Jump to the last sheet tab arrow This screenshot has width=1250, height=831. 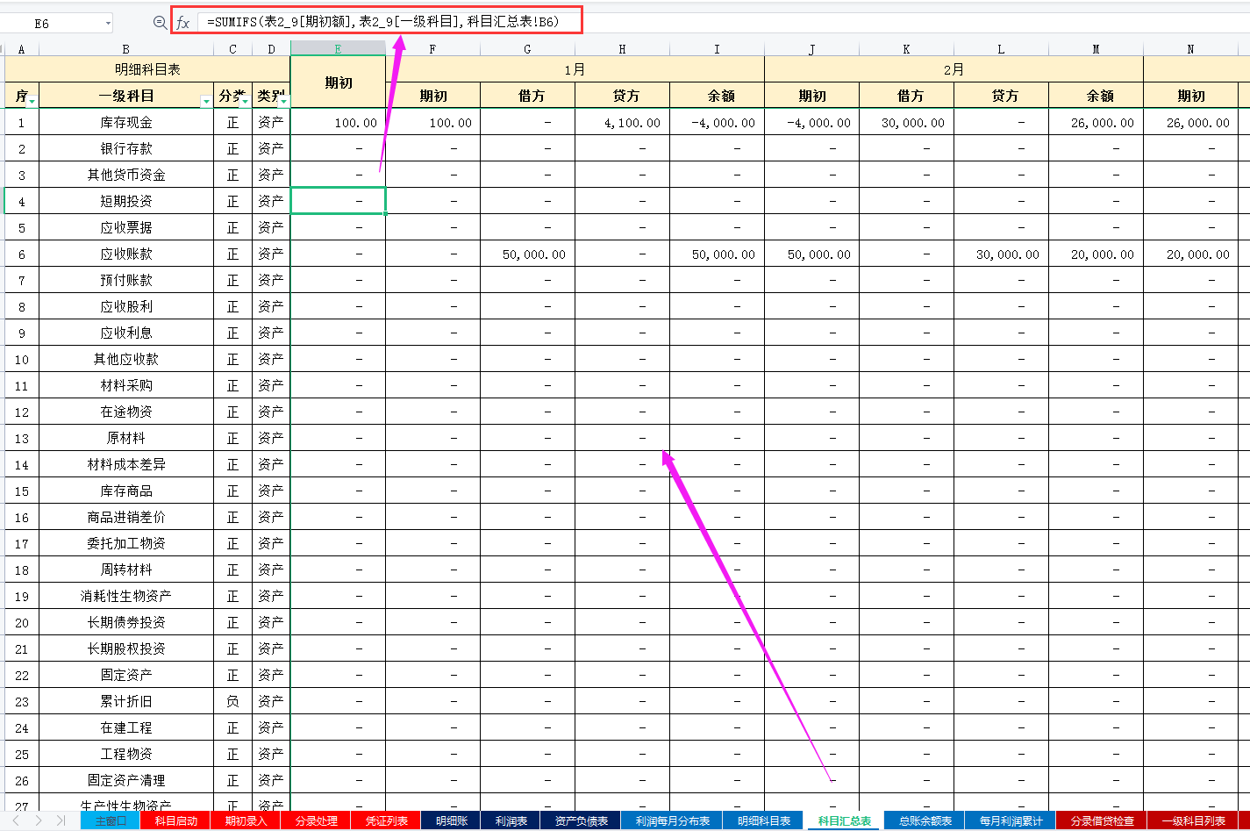(60, 820)
